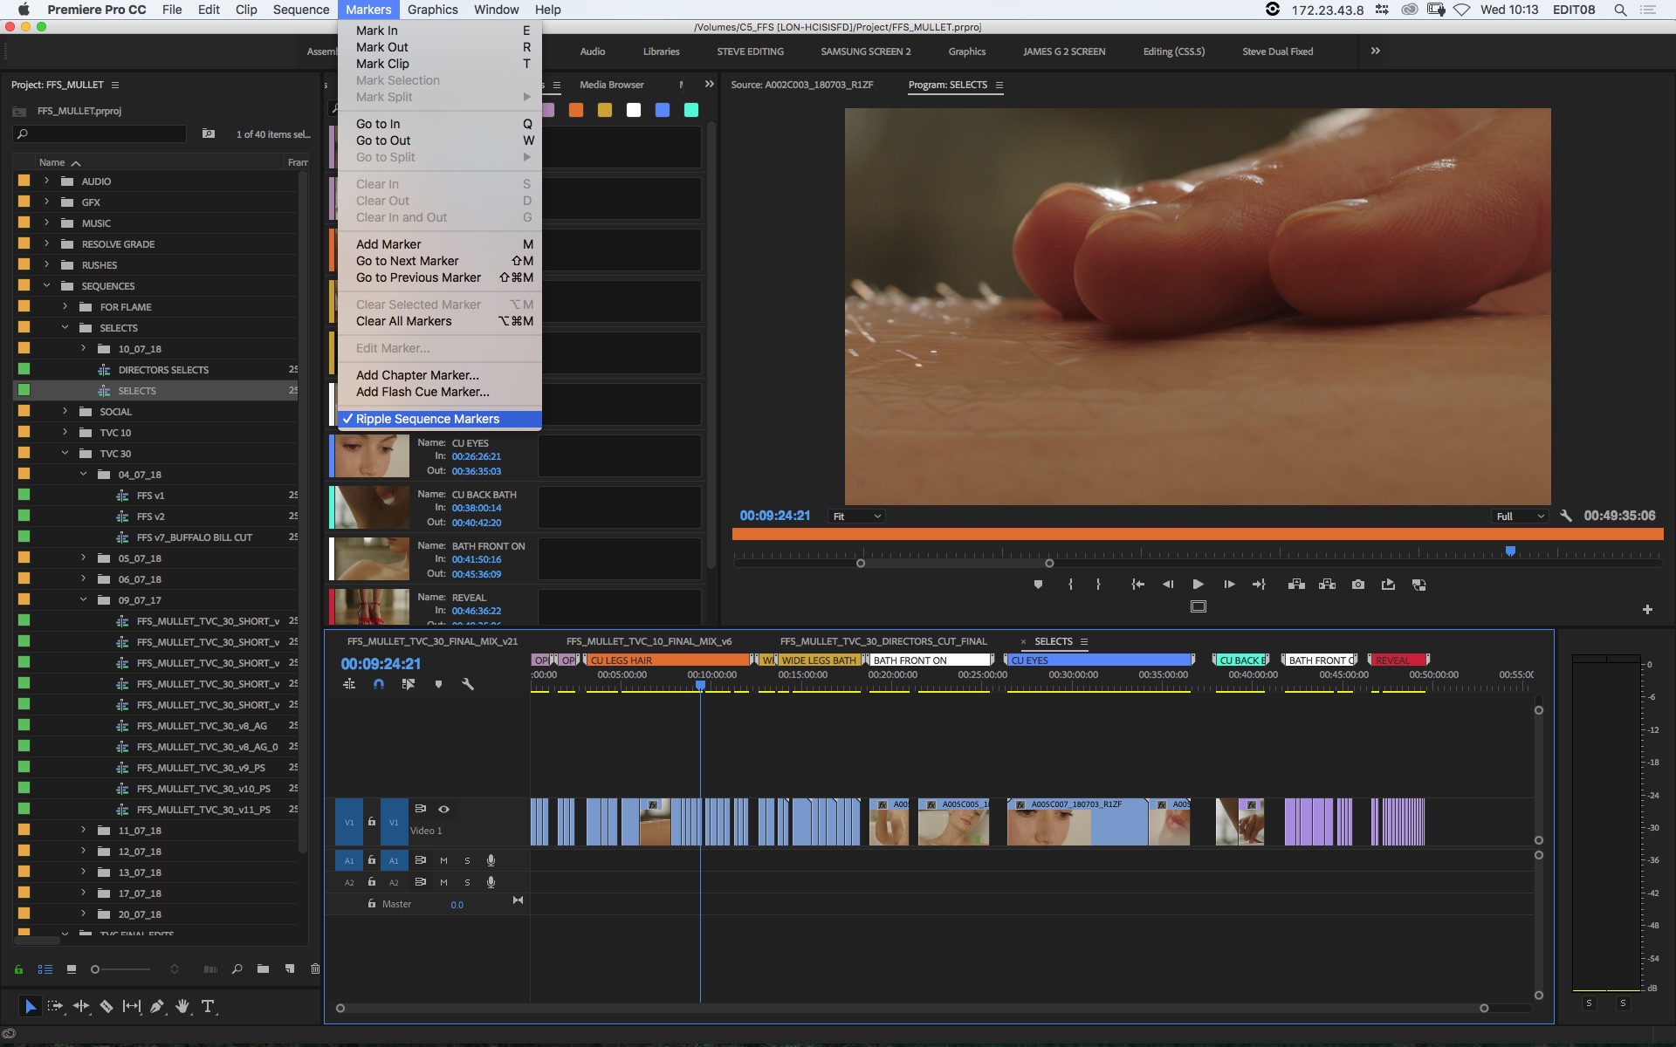Select the Selection (arrow) tool
Viewport: 1676px width, 1047px height.
tap(30, 1006)
